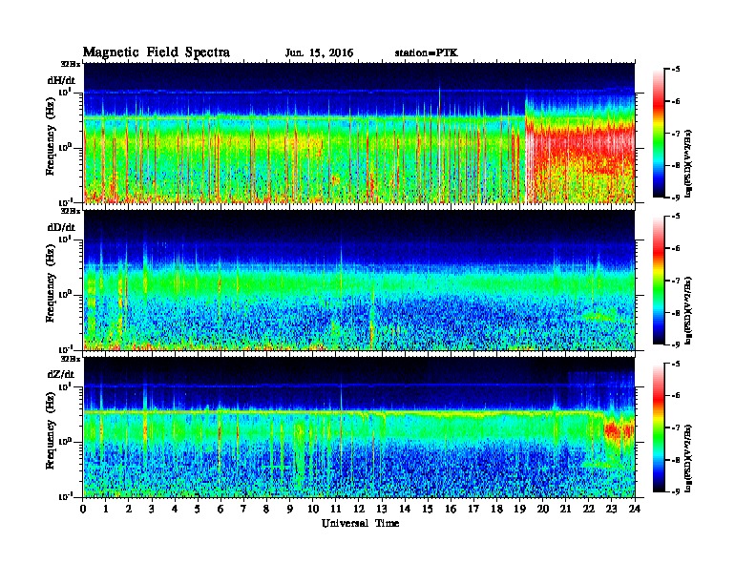The height and width of the screenshot is (584, 756).
Task: Click hour '12' on the time axis
Action: click(x=359, y=509)
